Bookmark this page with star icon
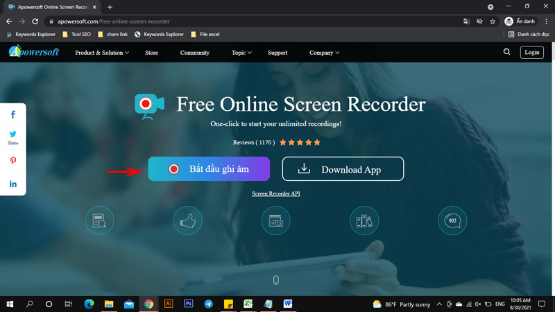555x312 pixels. point(493,21)
